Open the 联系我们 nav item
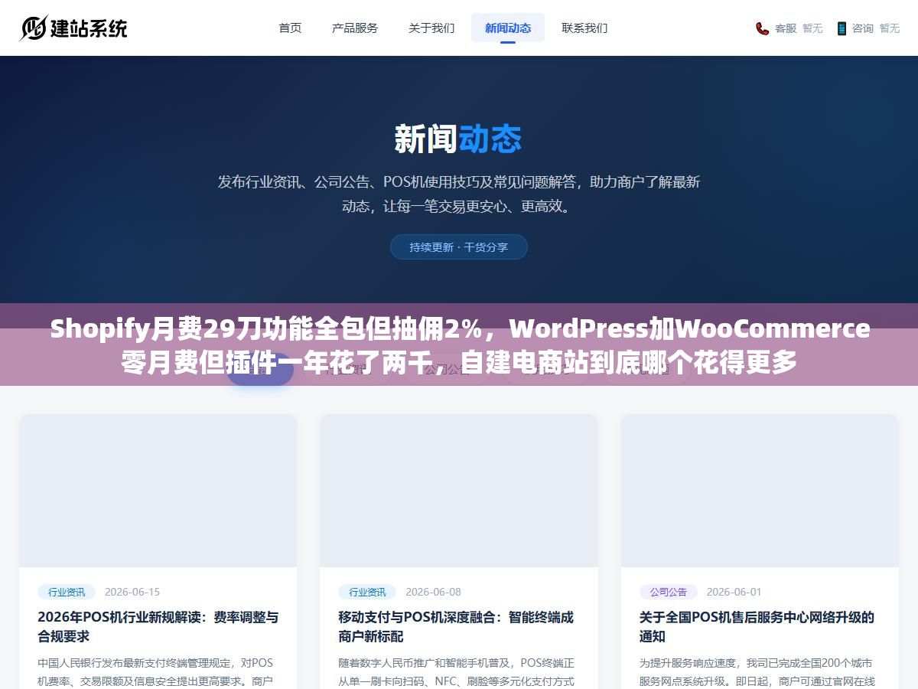The height and width of the screenshot is (689, 918). point(584,28)
